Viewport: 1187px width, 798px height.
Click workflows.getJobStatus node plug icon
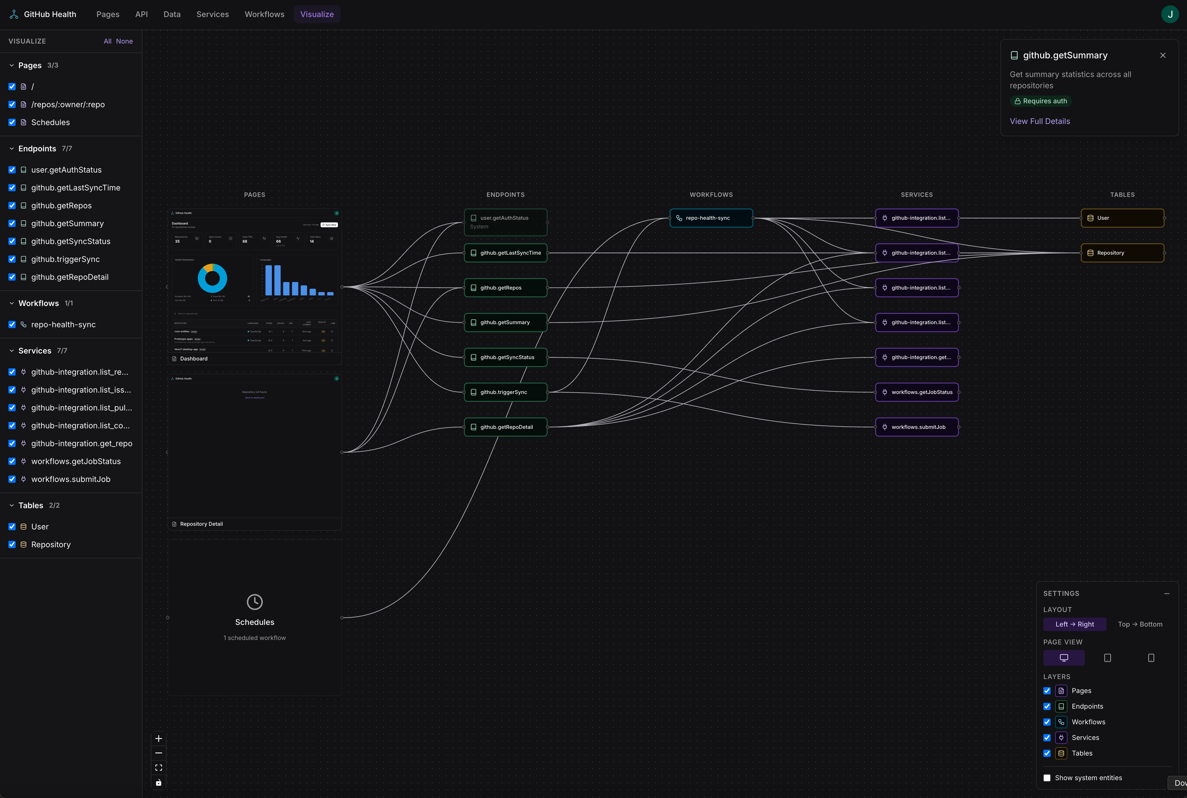884,392
